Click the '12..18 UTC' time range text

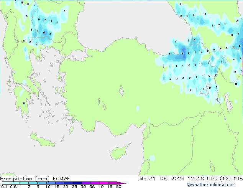click(x=202, y=179)
